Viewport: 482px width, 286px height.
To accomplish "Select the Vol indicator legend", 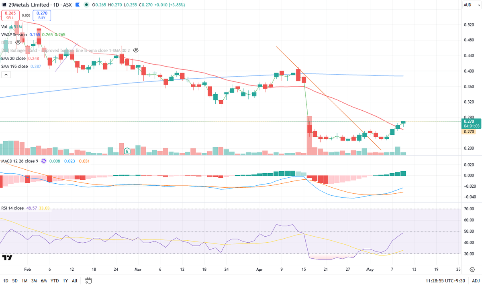I will point(4,26).
